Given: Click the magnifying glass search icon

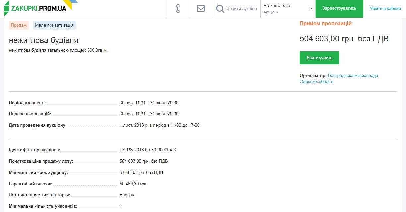Looking at the screenshot, I should click(x=220, y=9).
